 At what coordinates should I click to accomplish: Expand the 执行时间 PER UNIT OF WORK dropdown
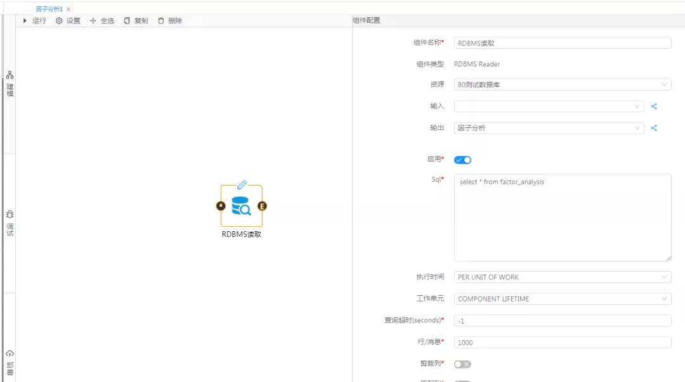[562, 277]
